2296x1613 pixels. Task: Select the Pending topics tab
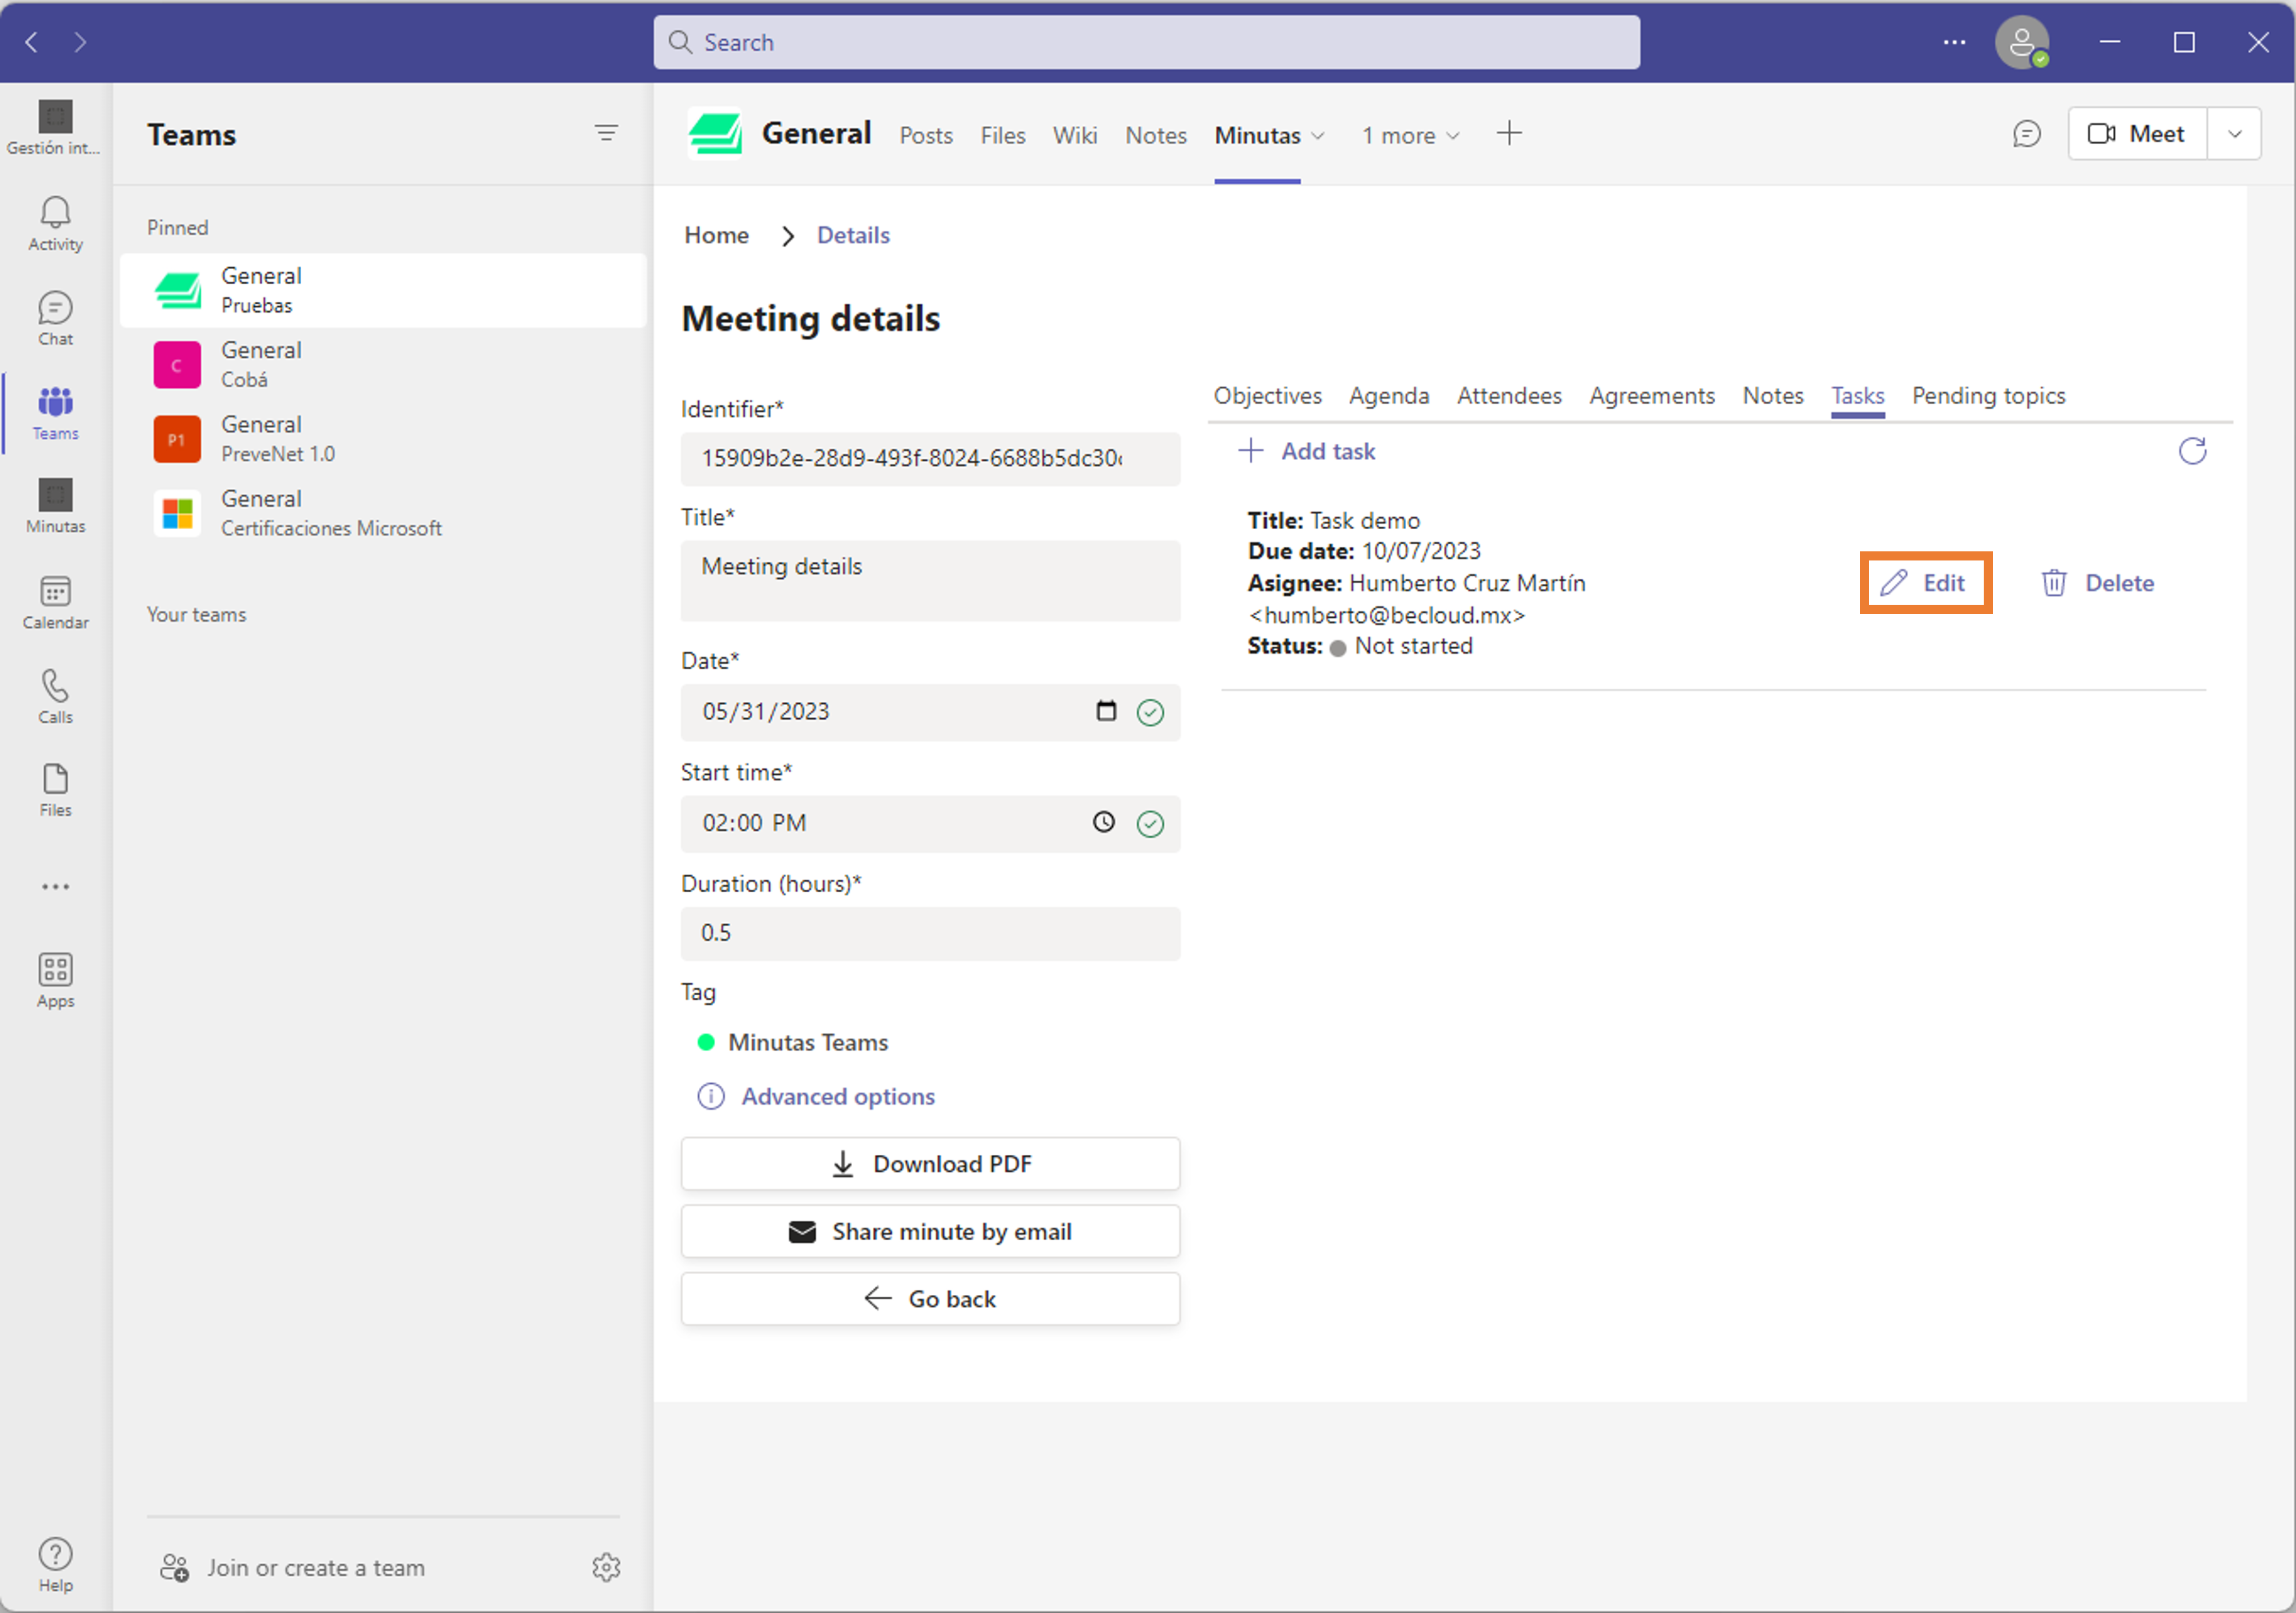tap(1988, 396)
